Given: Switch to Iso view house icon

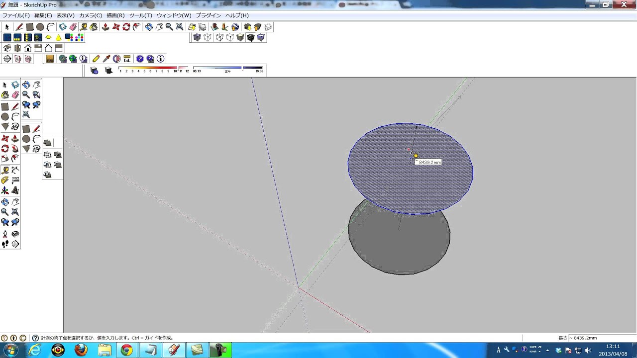Looking at the screenshot, I should point(7,48).
